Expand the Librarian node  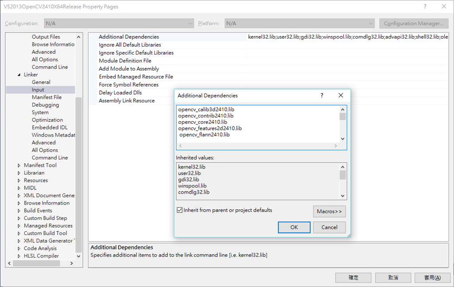point(19,173)
